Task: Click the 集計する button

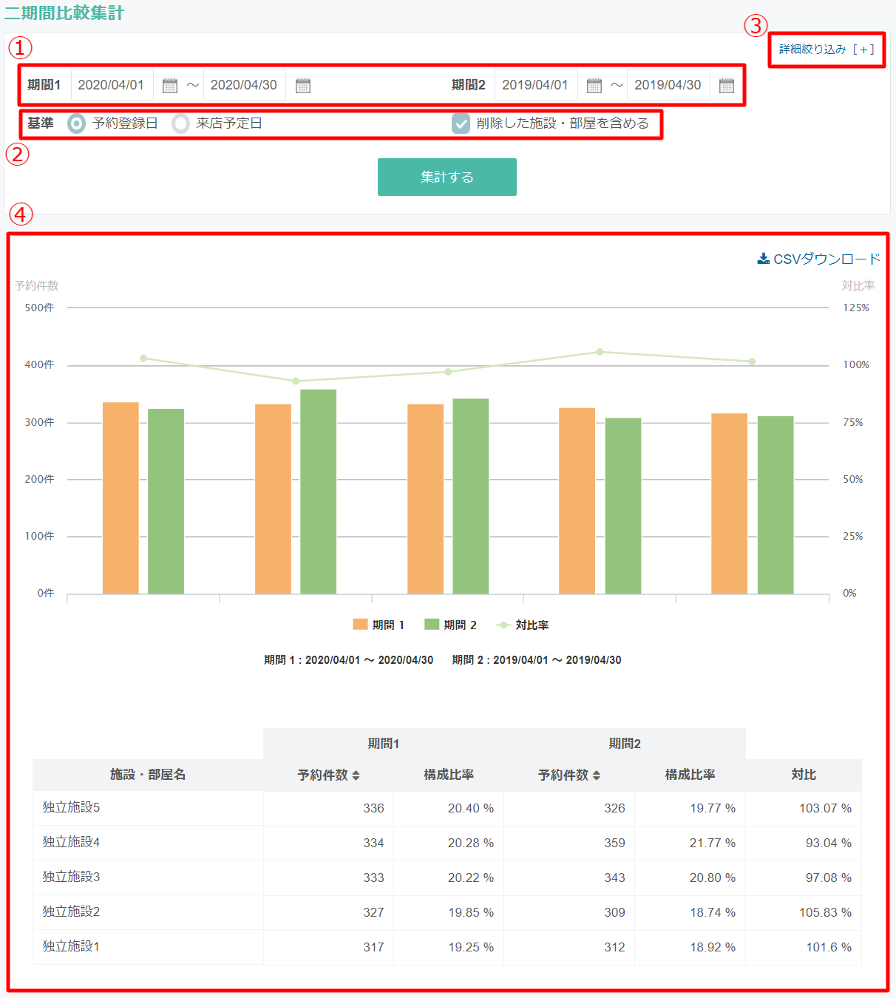Action: [447, 177]
